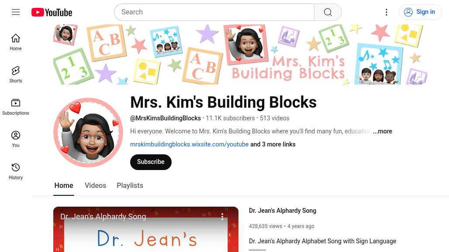This screenshot has width=449, height=252.
Task: Click the YouTube logo
Action: coord(52,12)
